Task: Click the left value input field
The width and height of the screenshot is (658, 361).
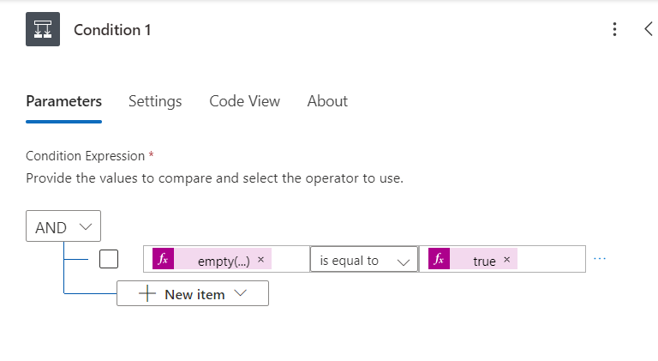Action: (291, 260)
